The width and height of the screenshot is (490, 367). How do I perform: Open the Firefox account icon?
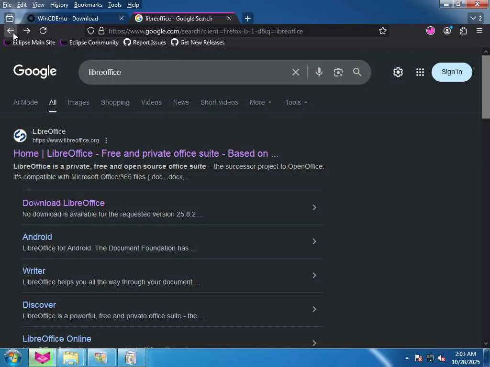447,31
